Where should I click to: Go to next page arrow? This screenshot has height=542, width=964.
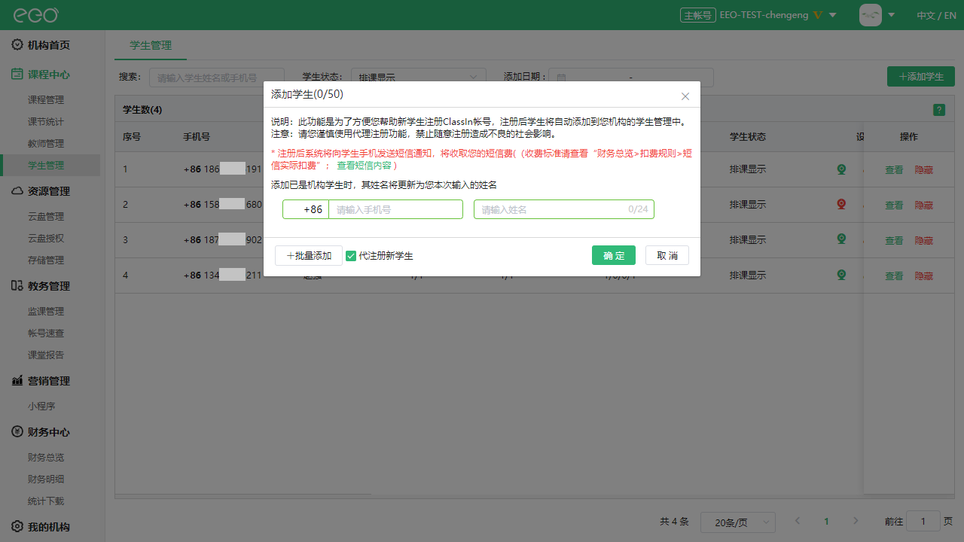pyautogui.click(x=856, y=521)
